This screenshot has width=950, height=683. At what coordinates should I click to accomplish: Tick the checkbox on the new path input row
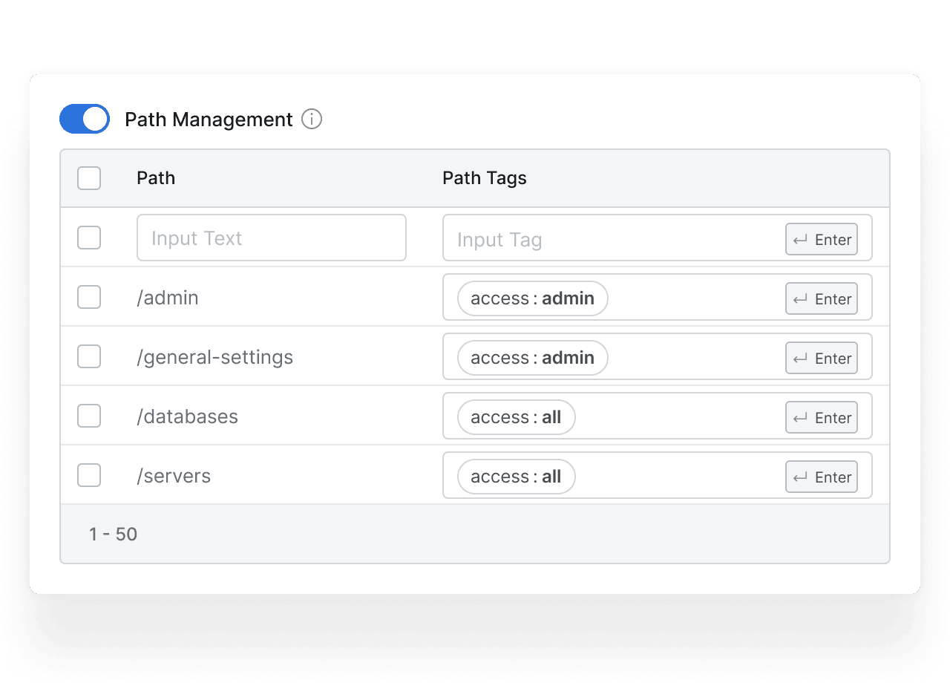pos(89,238)
